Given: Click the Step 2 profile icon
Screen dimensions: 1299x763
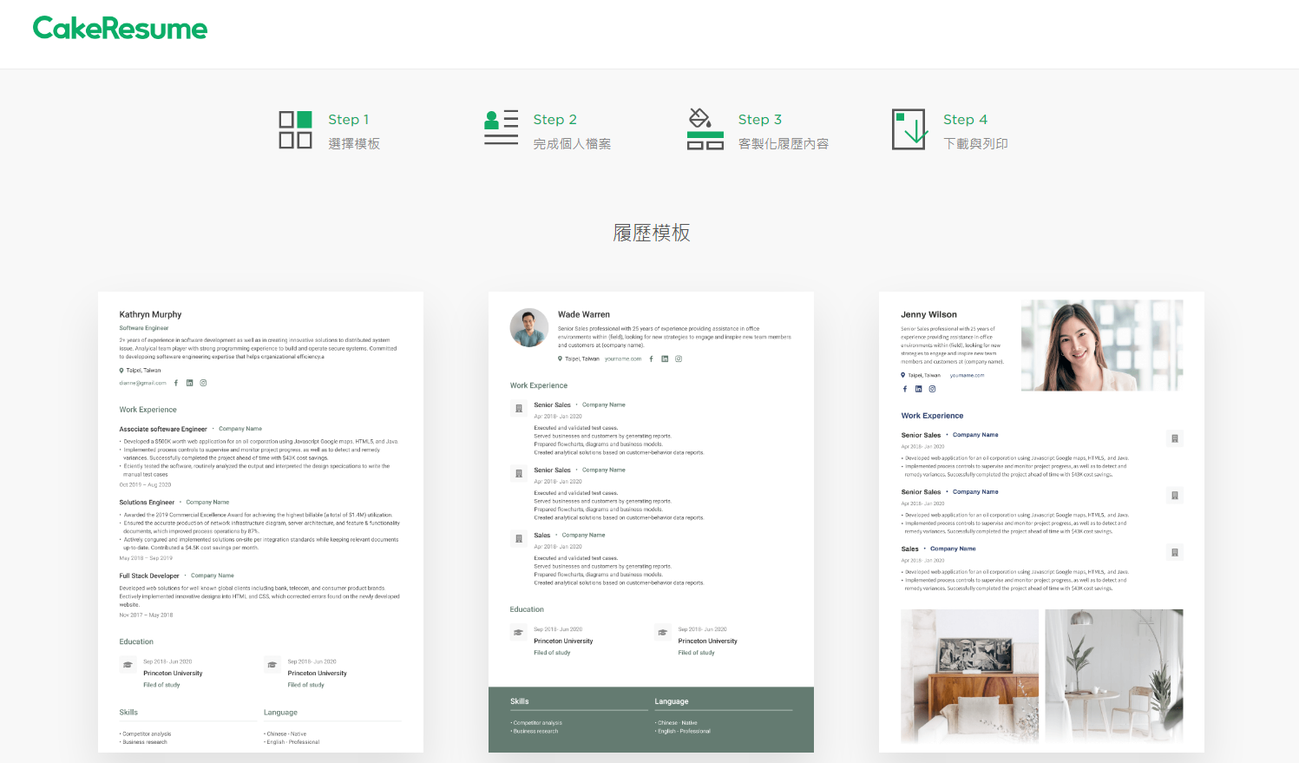Looking at the screenshot, I should click(501, 128).
